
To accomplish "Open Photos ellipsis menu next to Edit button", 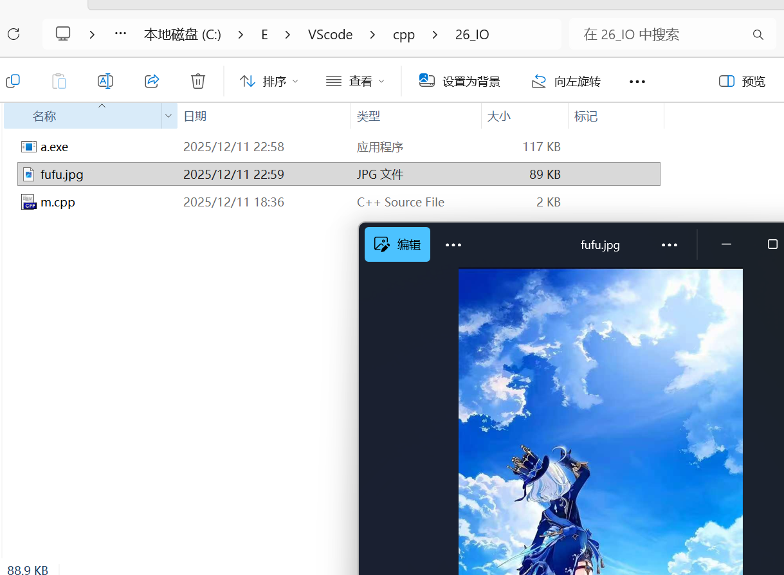I will (x=453, y=245).
